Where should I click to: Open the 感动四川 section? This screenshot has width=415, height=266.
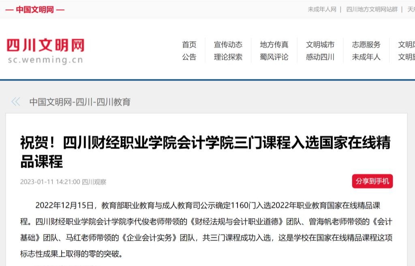click(x=321, y=57)
